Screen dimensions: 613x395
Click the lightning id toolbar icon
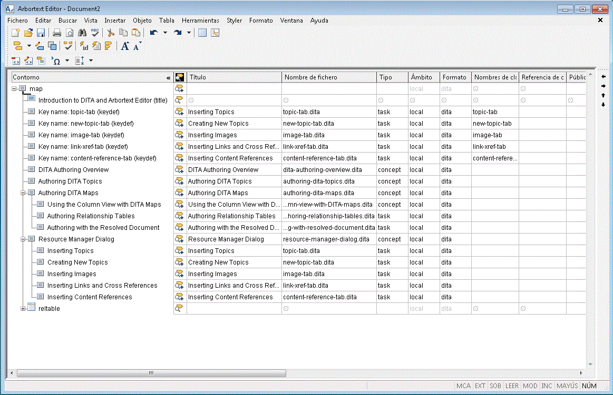tap(84, 46)
